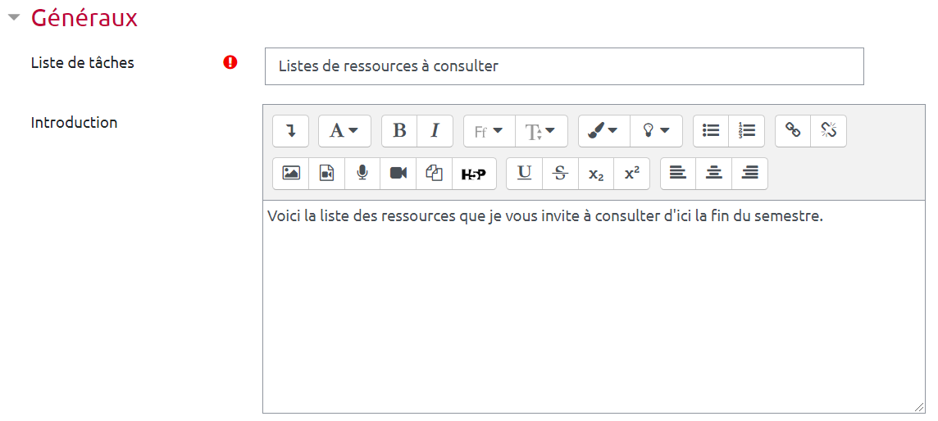This screenshot has height=421, width=938.
Task: Open the font family dropdown
Action: click(489, 131)
